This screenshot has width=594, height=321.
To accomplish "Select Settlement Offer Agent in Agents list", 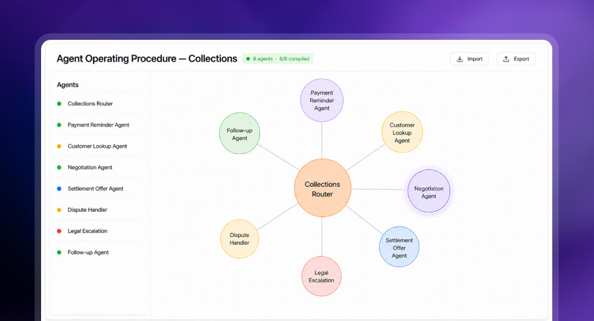I will [x=98, y=189].
